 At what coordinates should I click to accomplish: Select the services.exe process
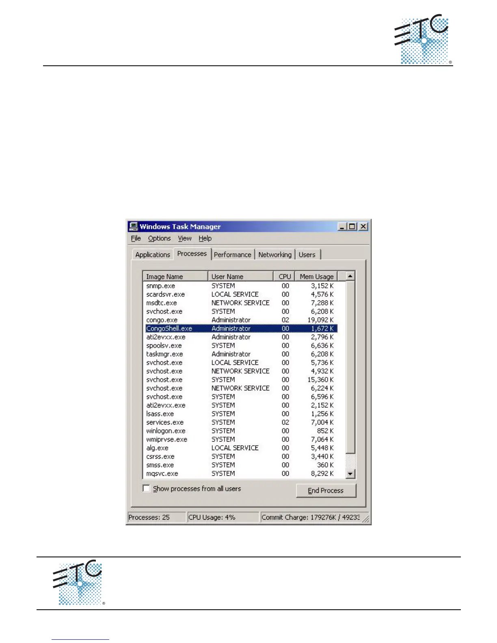[240, 422]
